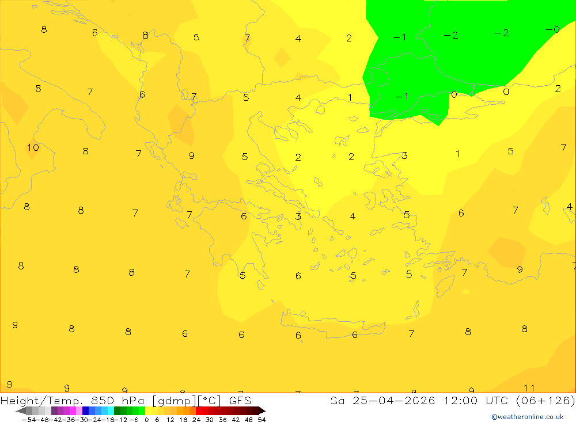Image resolution: width=576 pixels, height=422 pixels.
Task: Click the darkest green legend segment
Action: click(x=117, y=410)
